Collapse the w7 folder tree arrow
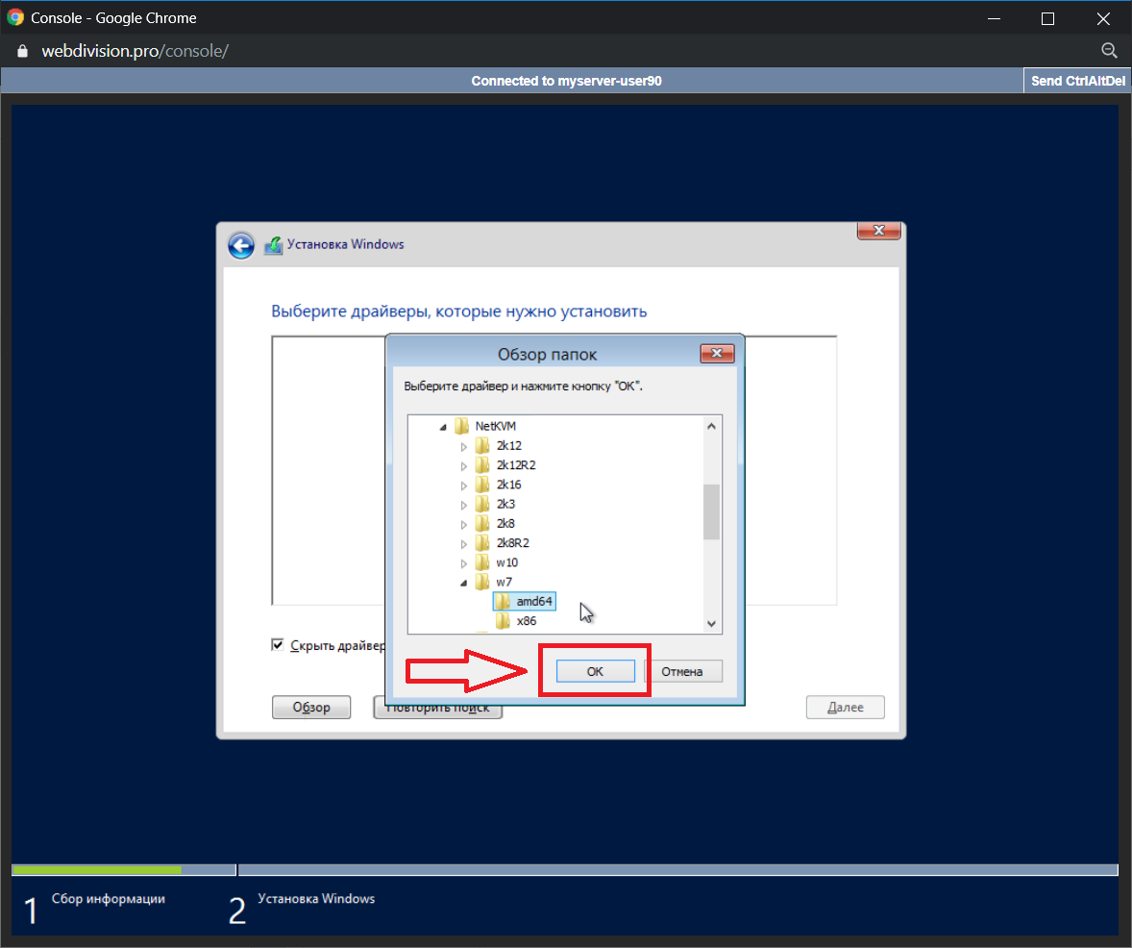 click(x=463, y=583)
